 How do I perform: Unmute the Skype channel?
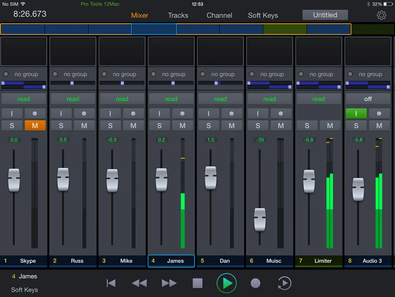click(x=35, y=125)
